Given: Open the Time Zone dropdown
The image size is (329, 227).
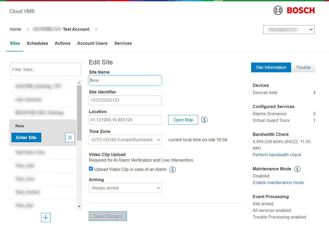Looking at the screenshot, I should (x=125, y=140).
